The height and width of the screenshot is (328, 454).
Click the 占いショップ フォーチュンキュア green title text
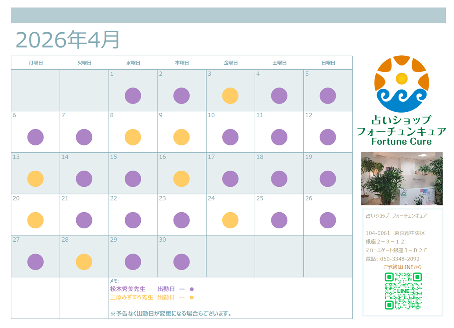tap(401, 126)
